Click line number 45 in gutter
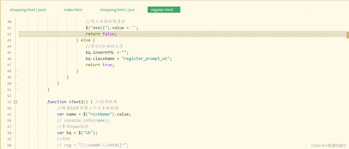This screenshot has width=349, height=149. point(9,53)
